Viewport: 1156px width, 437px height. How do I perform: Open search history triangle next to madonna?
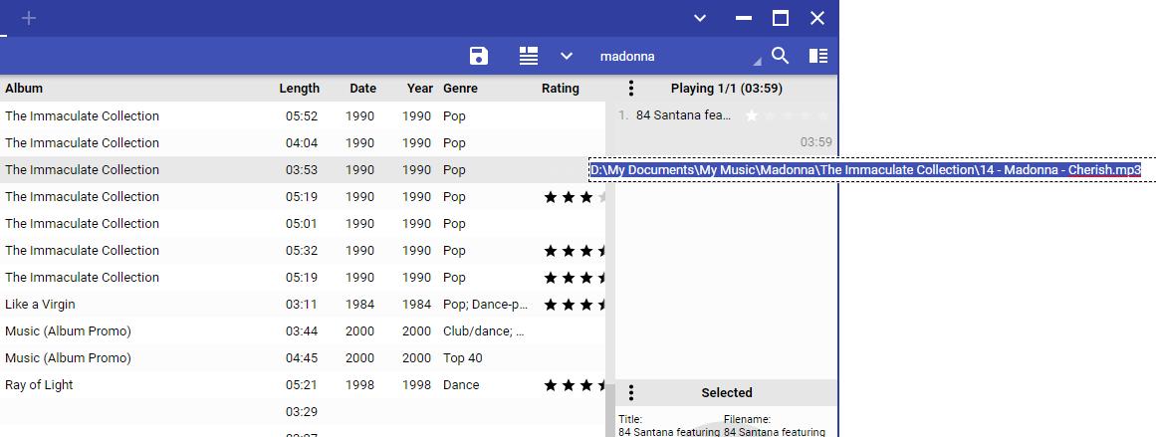click(x=757, y=62)
